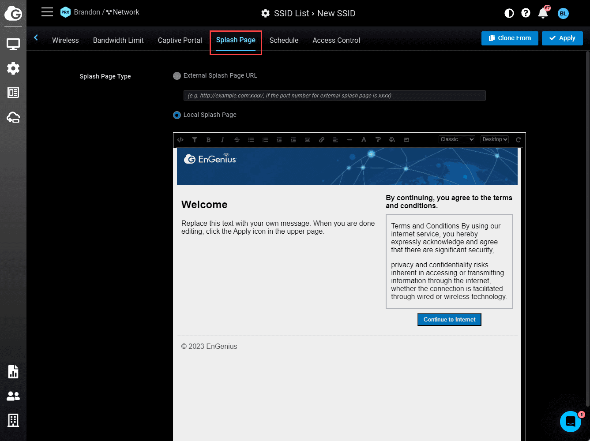
Task: Open the text alignment tool
Action: [x=336, y=140]
